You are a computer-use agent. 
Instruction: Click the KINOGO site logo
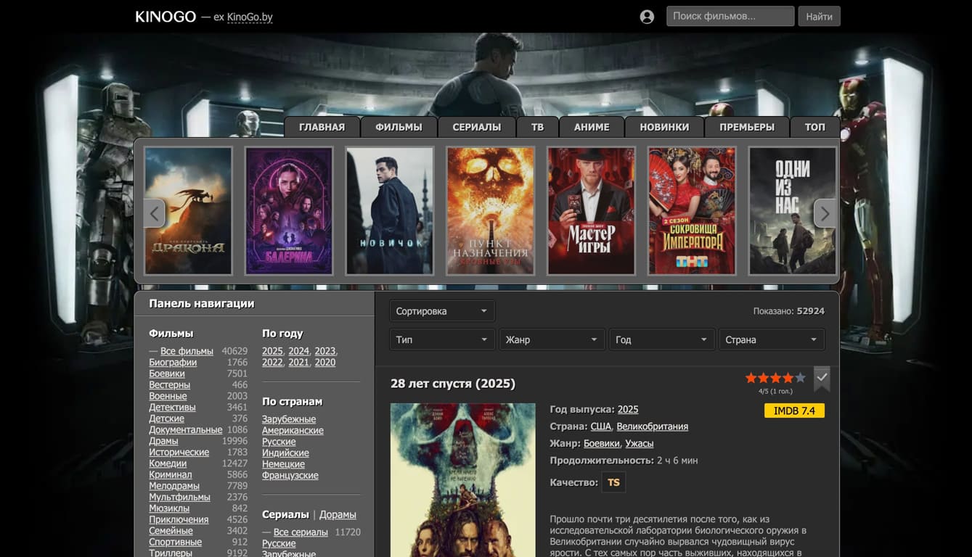[166, 17]
